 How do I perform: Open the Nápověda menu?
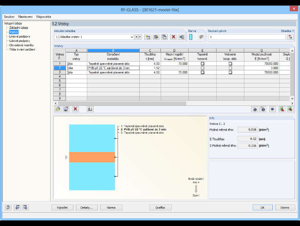(44, 17)
